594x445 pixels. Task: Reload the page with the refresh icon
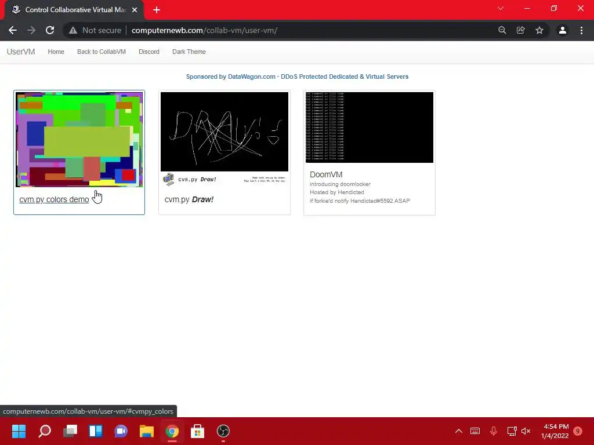pos(50,30)
